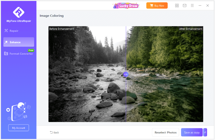Select the Enhance tab in sidebar
Screen dimensions: 215x140
click(x=19, y=42)
